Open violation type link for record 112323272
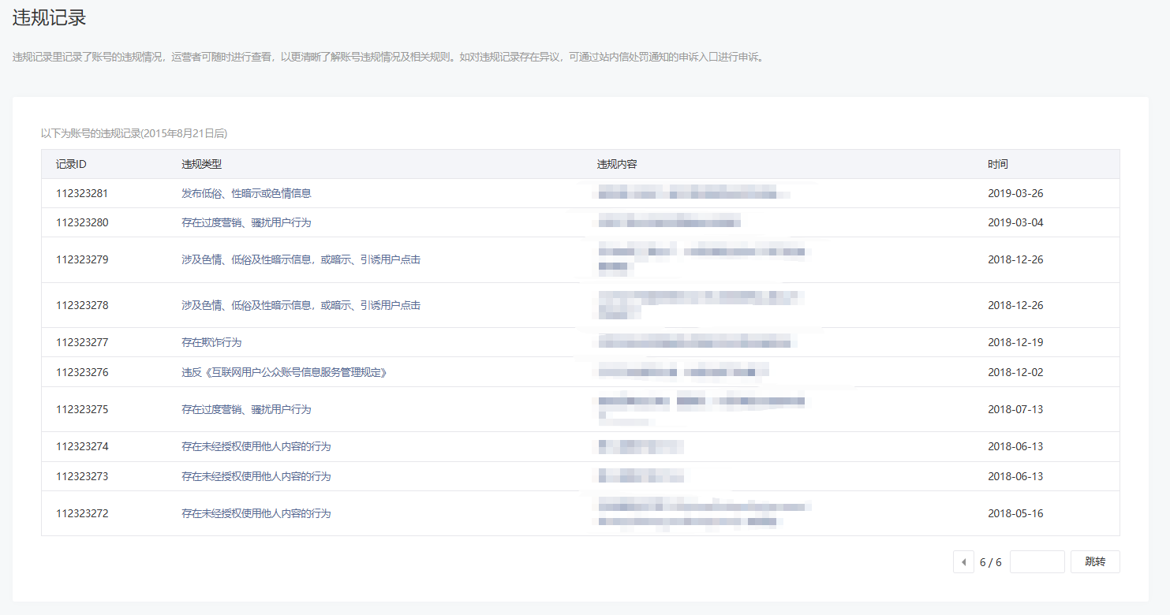This screenshot has height=615, width=1170. coord(256,513)
